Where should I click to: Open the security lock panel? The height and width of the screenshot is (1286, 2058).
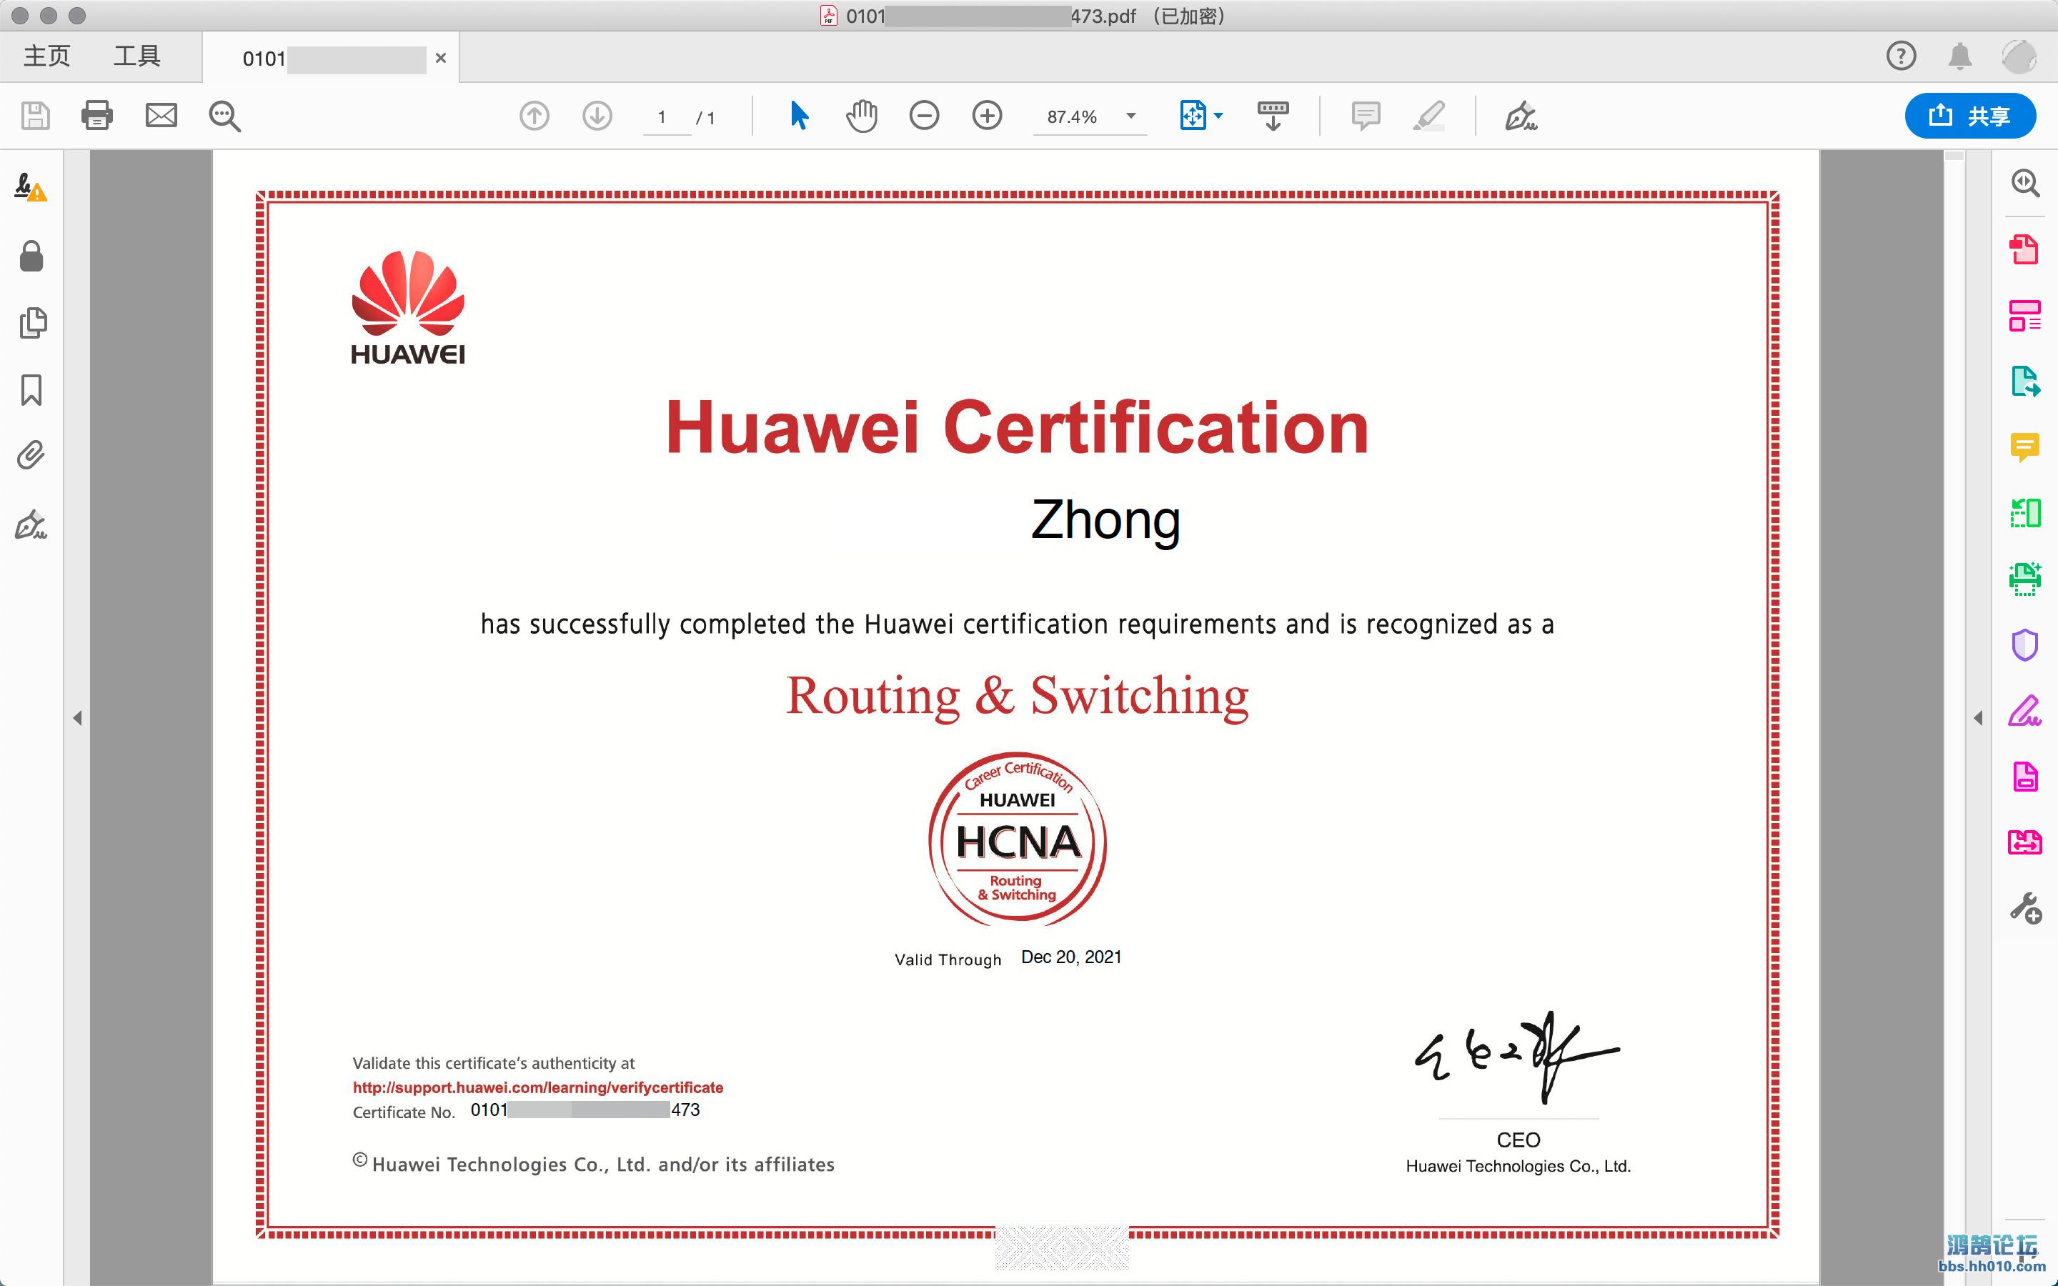click(x=31, y=255)
